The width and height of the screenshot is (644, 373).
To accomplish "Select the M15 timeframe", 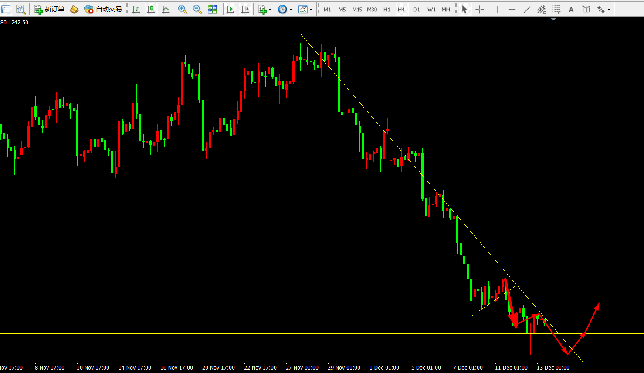I will tap(357, 9).
